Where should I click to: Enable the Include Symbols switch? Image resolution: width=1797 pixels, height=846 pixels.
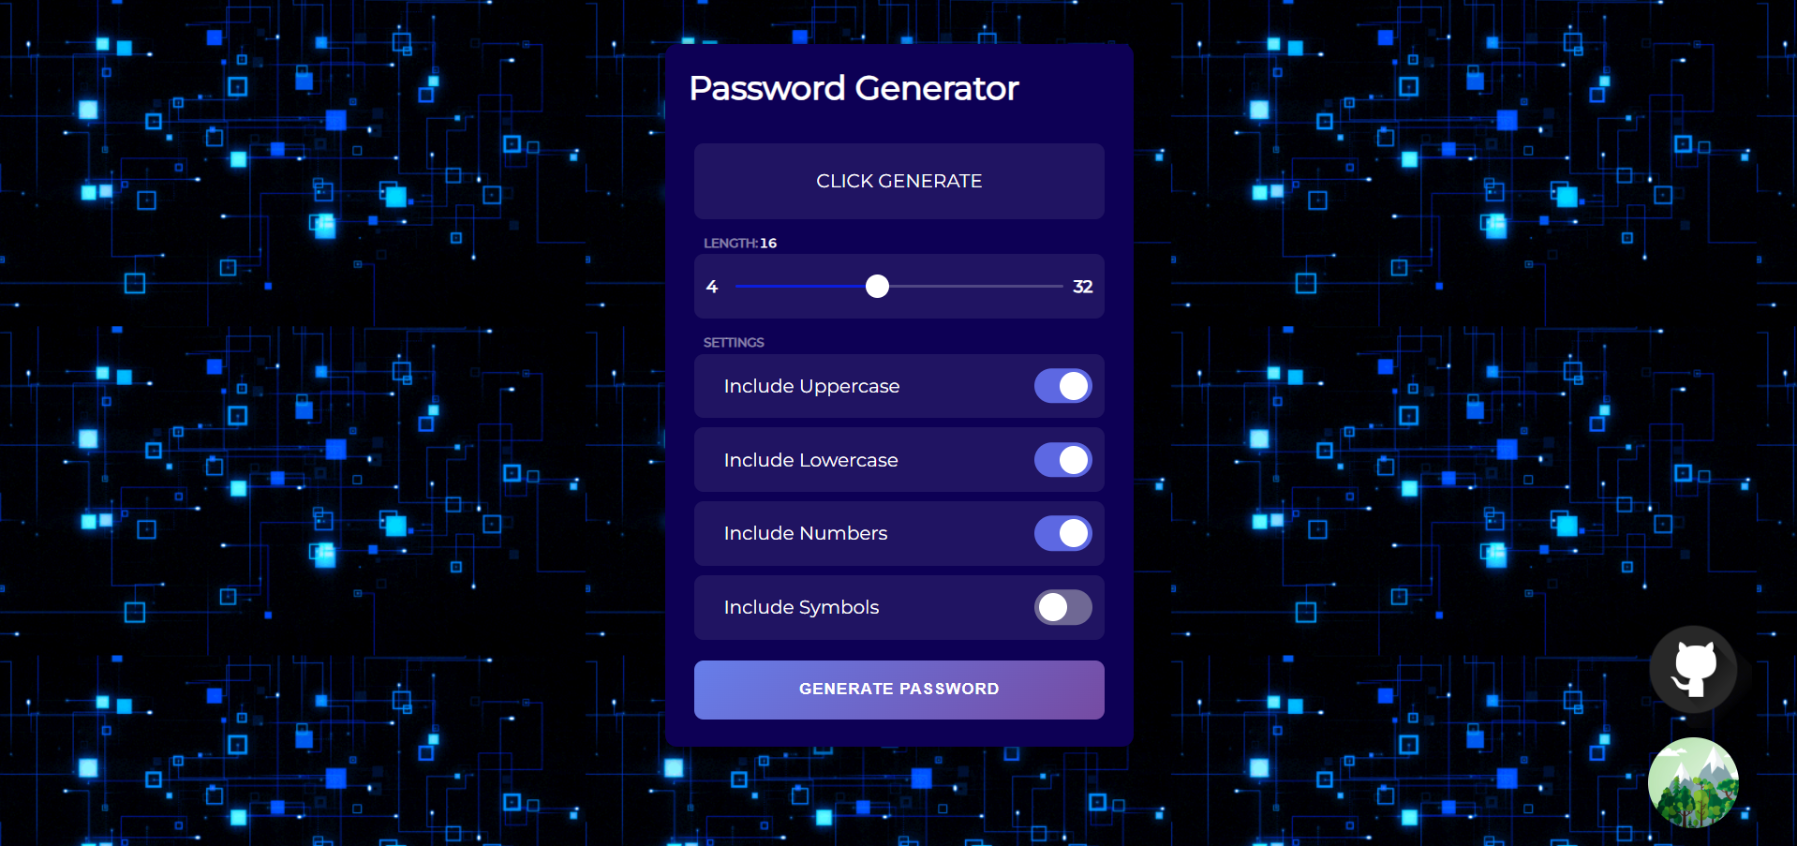[x=1062, y=607]
